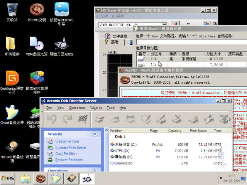Click the Increase Free Space wizard link
The width and height of the screenshot is (247, 185).
click(x=71, y=147)
